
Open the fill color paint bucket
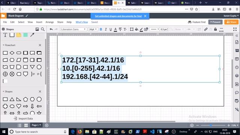pyautogui.click(x=136, y=29)
